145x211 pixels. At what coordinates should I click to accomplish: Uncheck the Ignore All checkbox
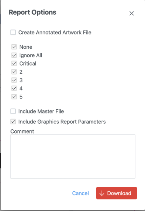tap(14, 55)
